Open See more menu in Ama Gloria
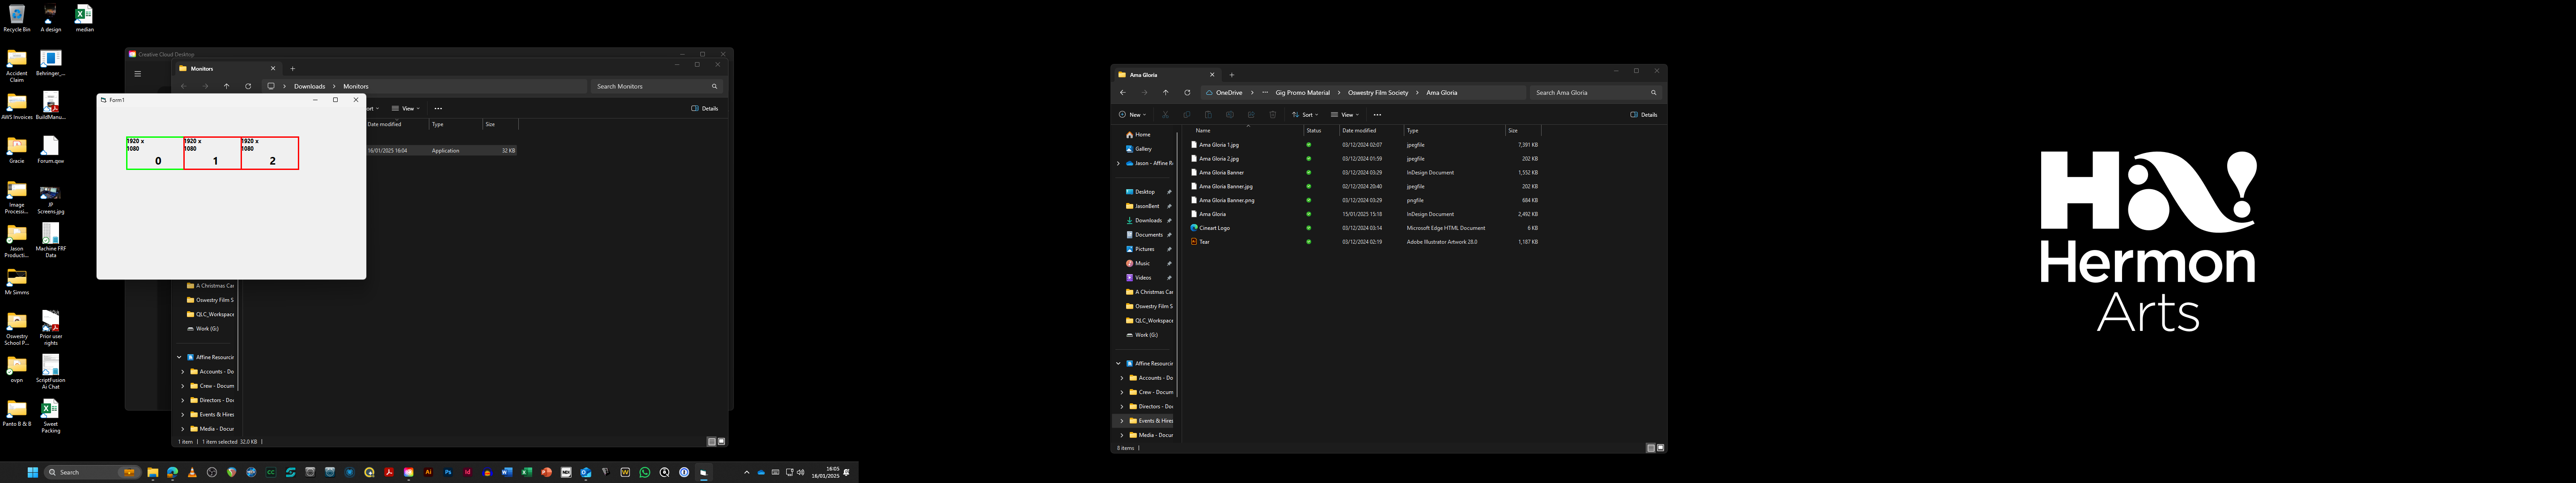Image resolution: width=2576 pixels, height=483 pixels. coord(1377,114)
